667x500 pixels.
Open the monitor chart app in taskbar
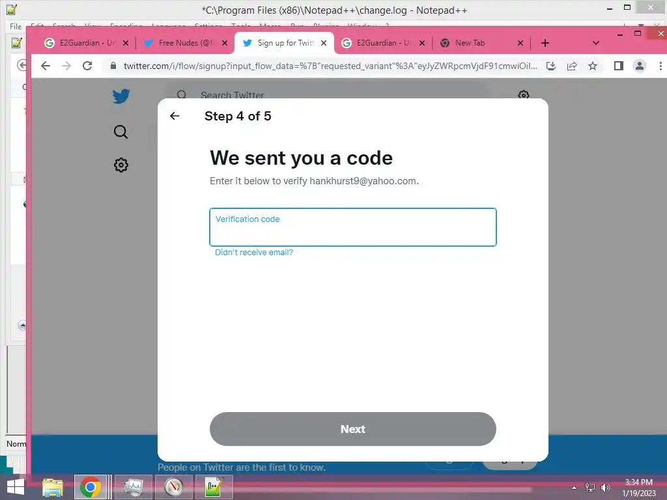pos(133,487)
